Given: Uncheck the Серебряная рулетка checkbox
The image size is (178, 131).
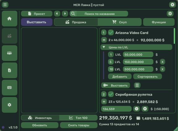Looking at the screenshot, I should pos(111,94).
